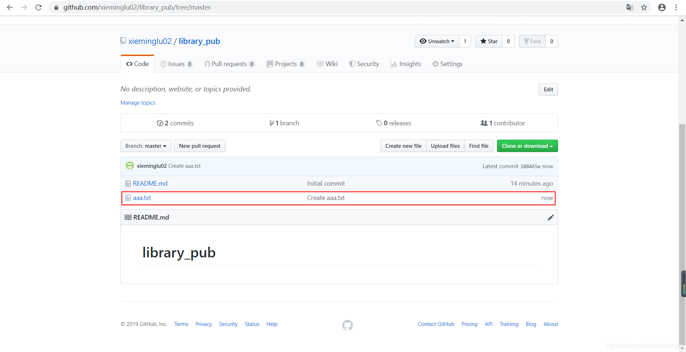
Task: Open the Projects tab
Action: point(286,64)
